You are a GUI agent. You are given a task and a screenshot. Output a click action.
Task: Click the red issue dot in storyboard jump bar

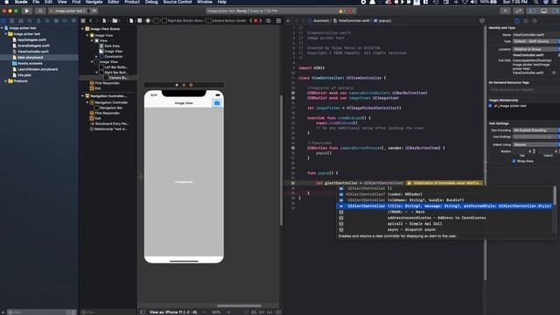tap(255, 21)
